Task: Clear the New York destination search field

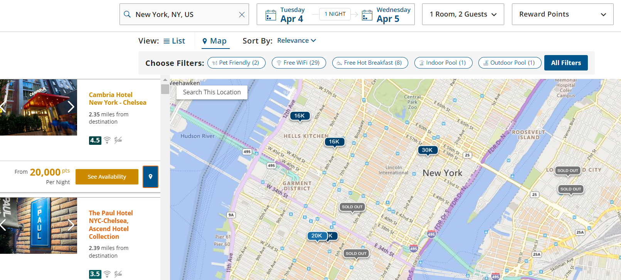Action: [x=242, y=15]
